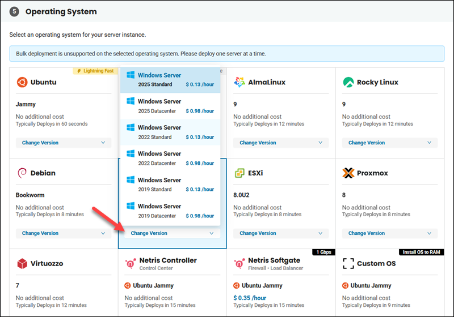Click the ESXi card title
This screenshot has height=317, width=454.
pos(255,173)
